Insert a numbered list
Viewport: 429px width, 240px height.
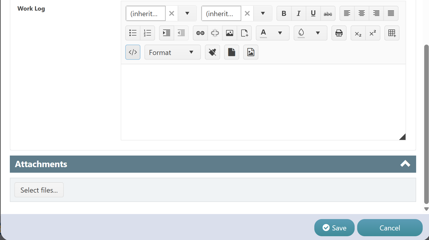(147, 33)
